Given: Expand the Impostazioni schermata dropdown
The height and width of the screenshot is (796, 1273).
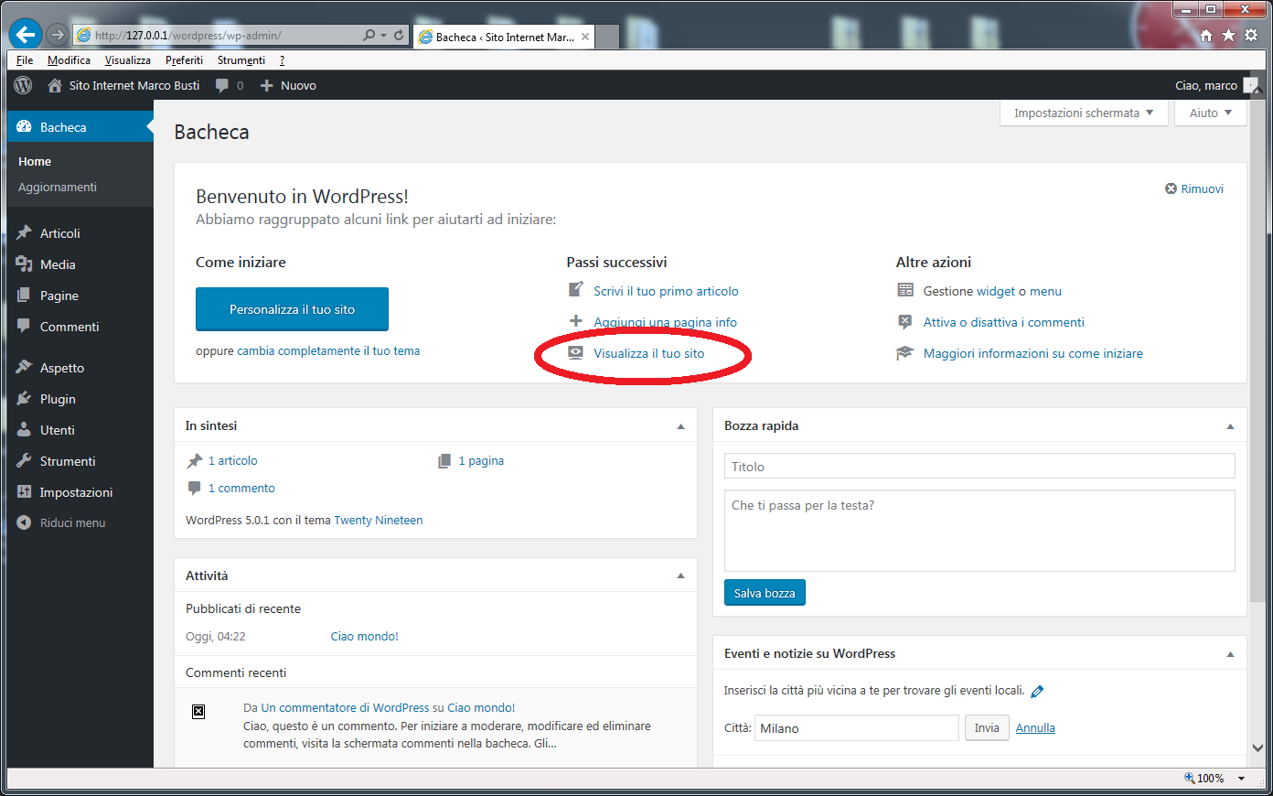Looking at the screenshot, I should (1083, 113).
